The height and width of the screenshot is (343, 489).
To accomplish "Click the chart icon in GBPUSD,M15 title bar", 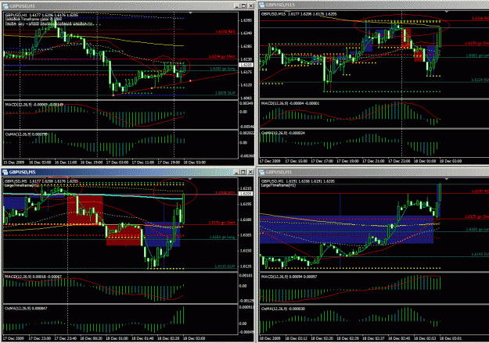I will [x=262, y=5].
